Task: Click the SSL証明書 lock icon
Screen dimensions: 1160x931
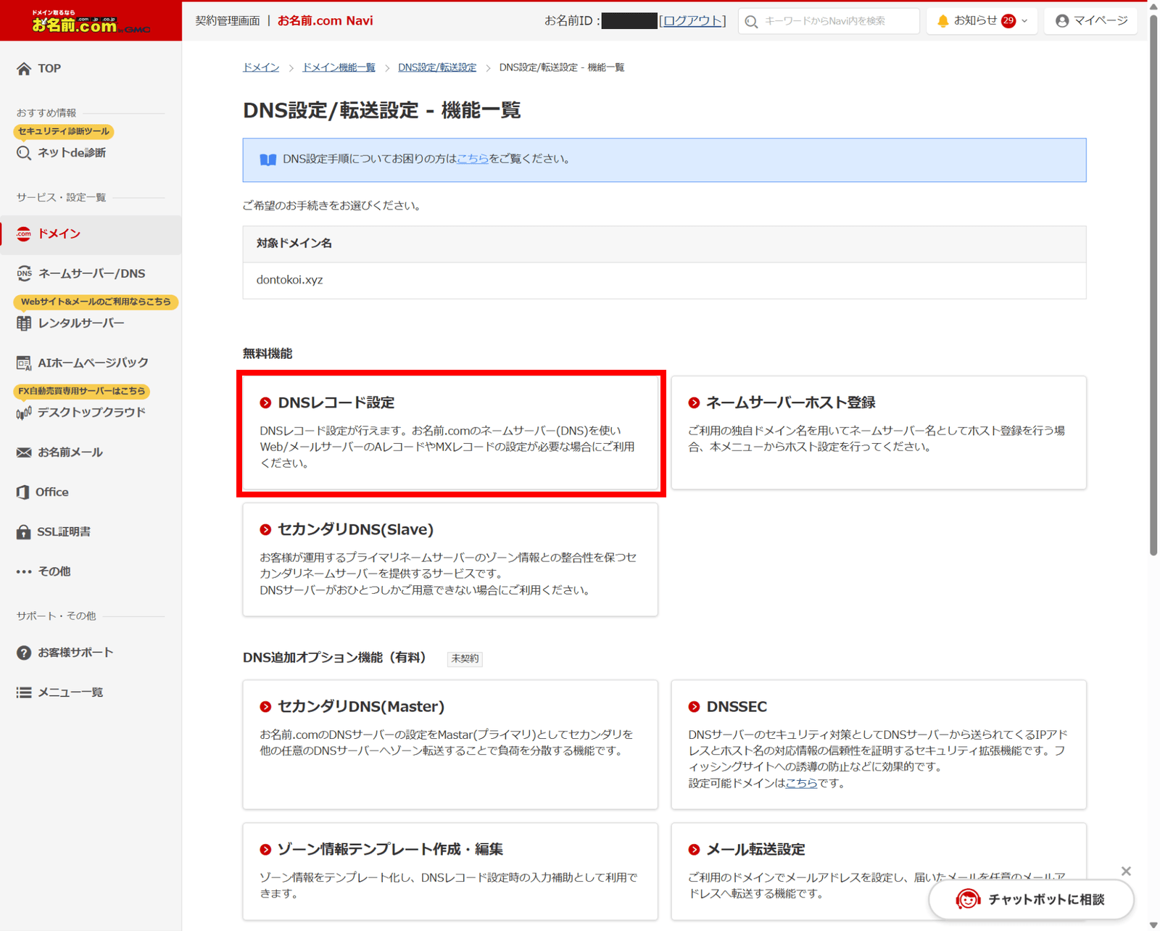Action: [23, 531]
